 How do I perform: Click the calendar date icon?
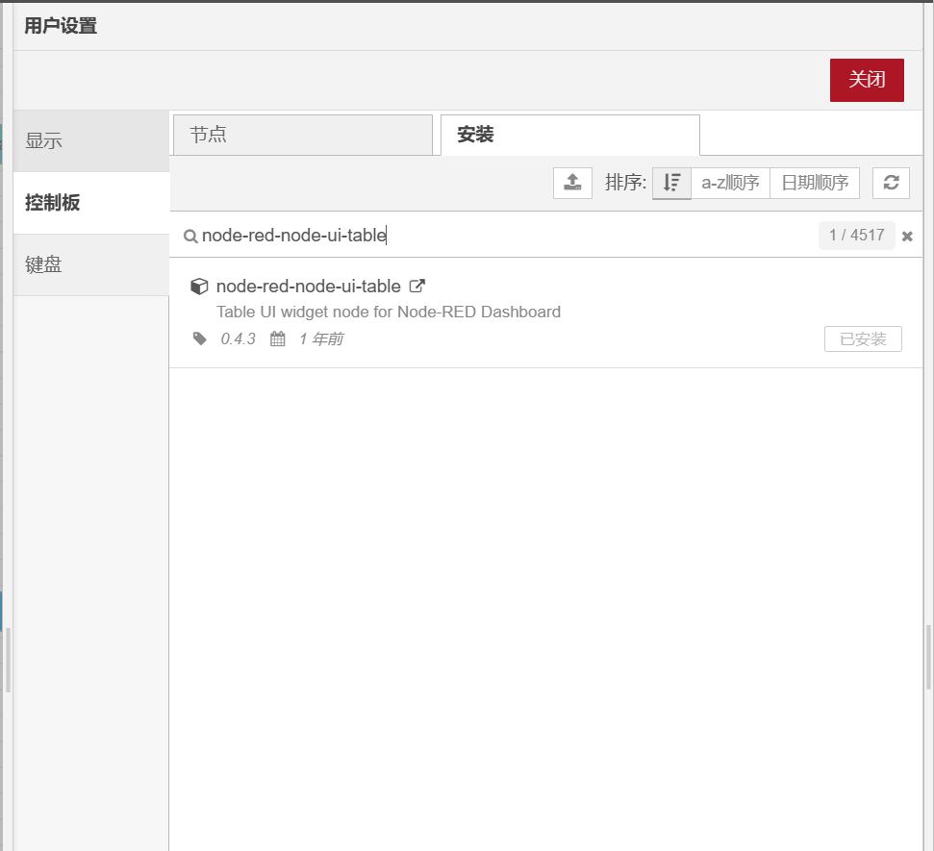point(278,338)
